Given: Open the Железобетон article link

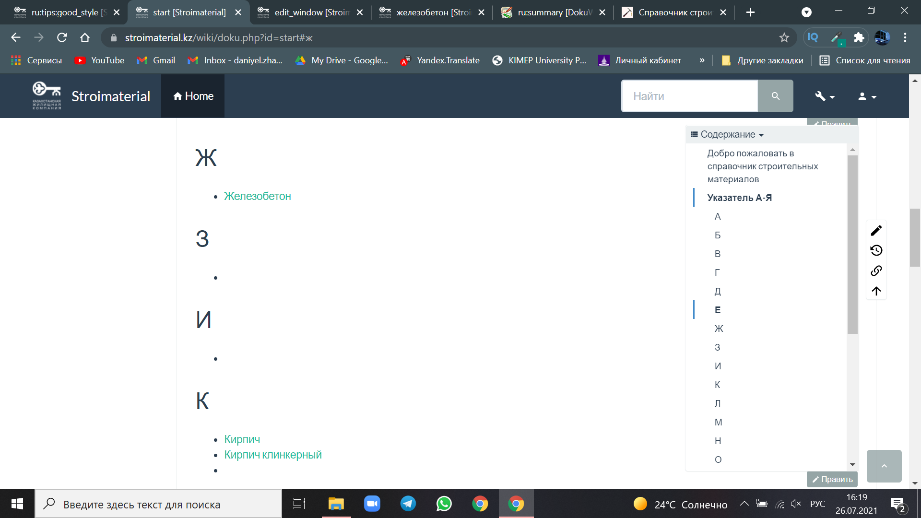Looking at the screenshot, I should 258,196.
